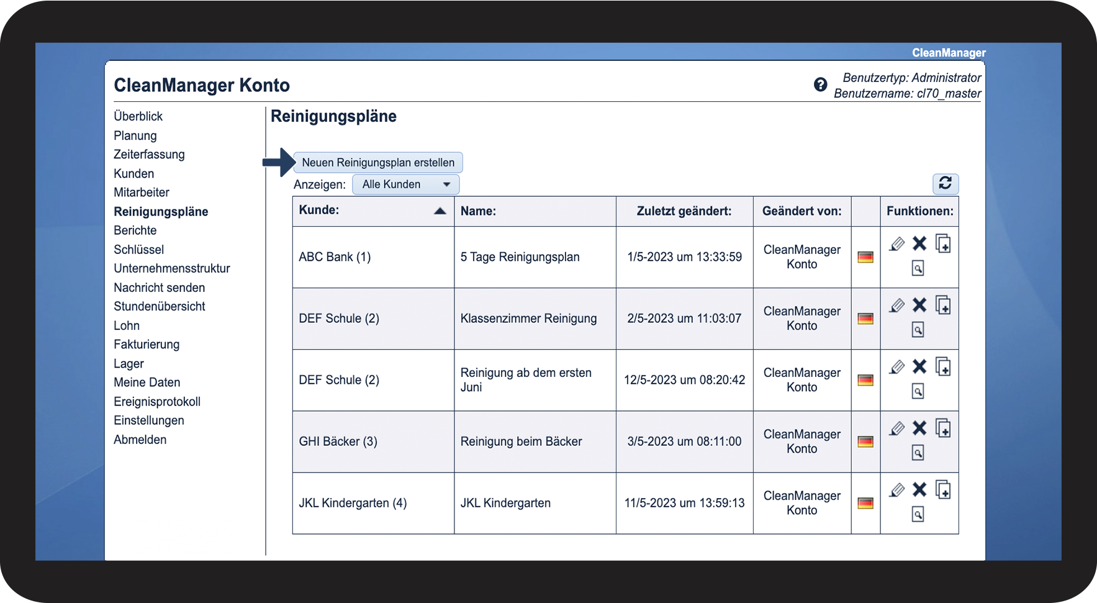Click the German flag in ABC Bank row
The image size is (1097, 603).
point(865,257)
